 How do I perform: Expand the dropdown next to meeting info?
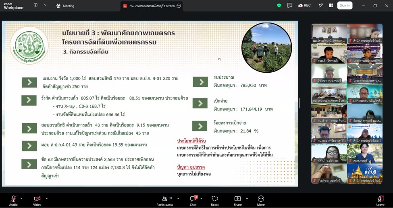click(45, 5)
